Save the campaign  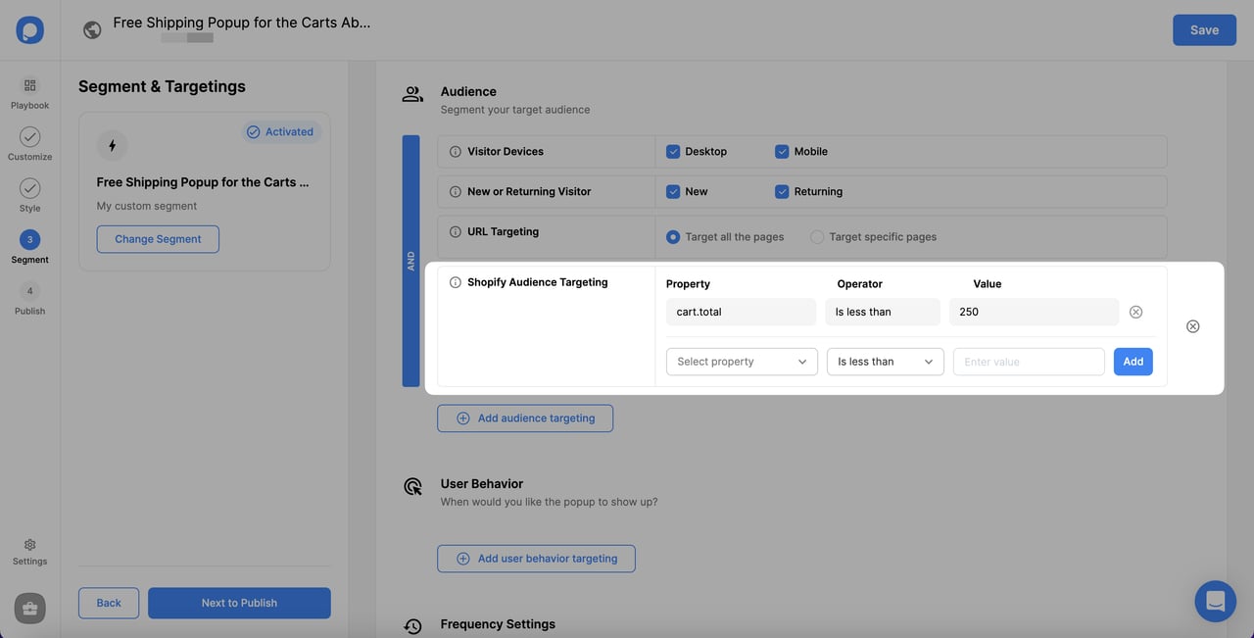[1204, 29]
